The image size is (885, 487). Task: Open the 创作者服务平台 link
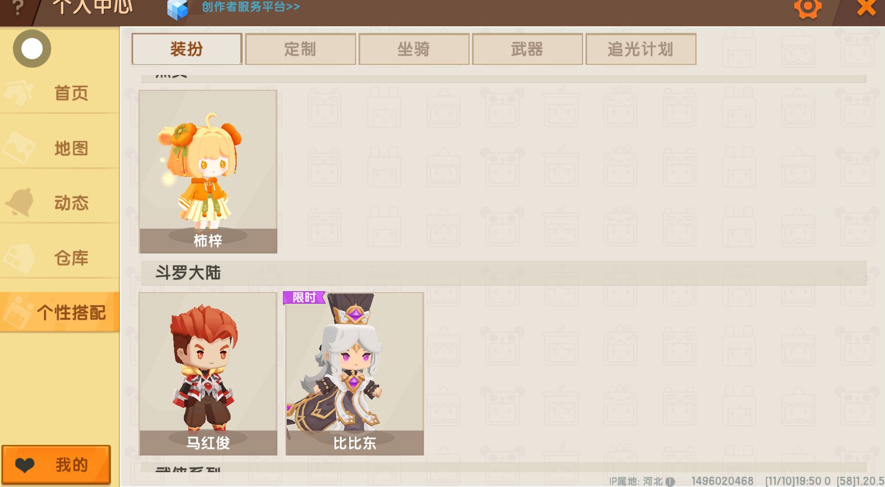[251, 6]
